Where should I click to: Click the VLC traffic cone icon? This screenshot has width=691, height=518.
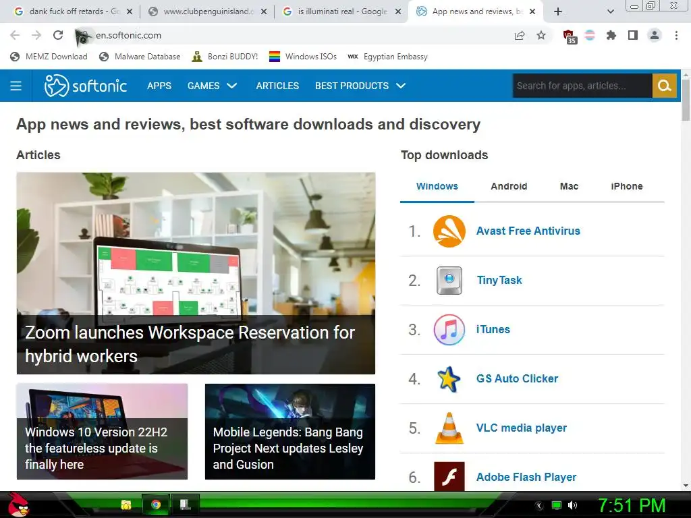[449, 428]
